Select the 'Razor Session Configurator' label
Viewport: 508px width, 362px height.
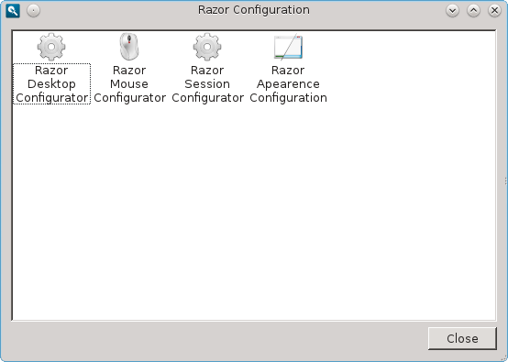pyautogui.click(x=207, y=84)
